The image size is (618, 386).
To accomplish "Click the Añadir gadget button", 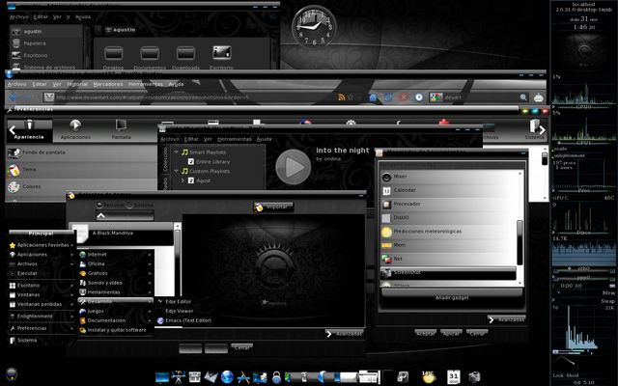I will pos(452,297).
